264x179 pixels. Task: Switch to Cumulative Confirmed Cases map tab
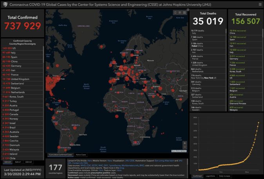(60, 155)
